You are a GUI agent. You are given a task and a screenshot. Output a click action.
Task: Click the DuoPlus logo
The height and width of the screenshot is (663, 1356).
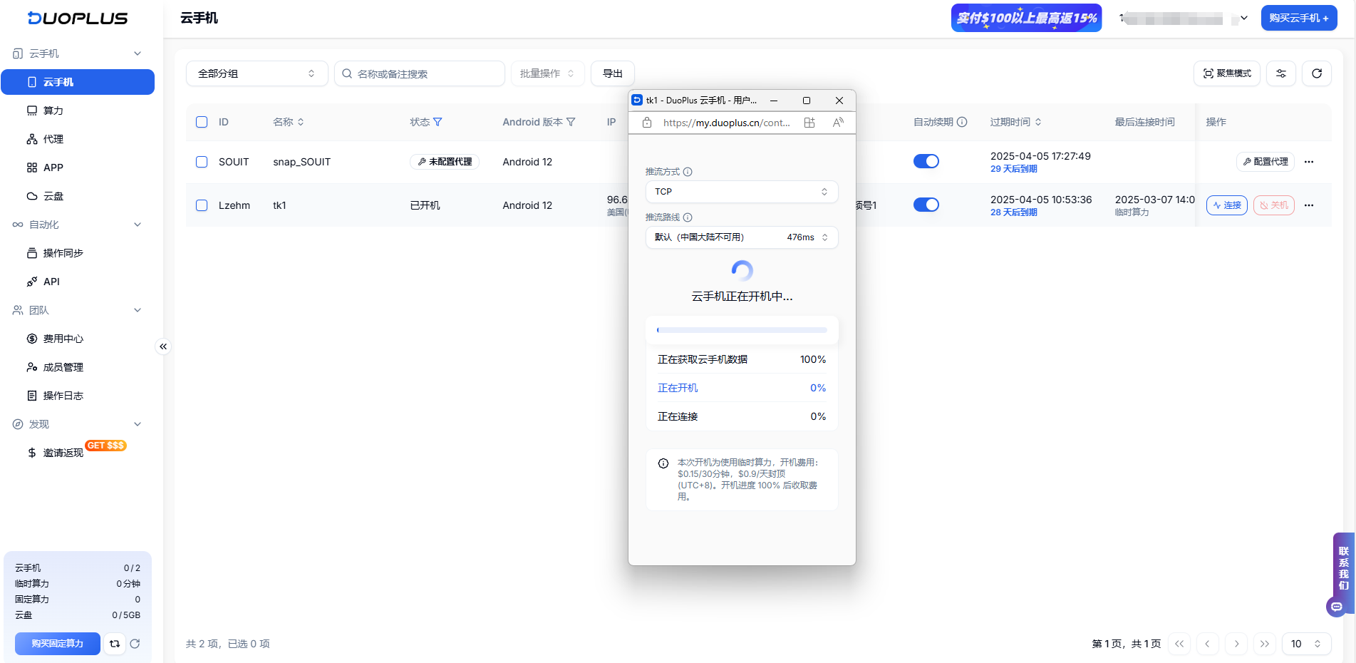coord(78,19)
